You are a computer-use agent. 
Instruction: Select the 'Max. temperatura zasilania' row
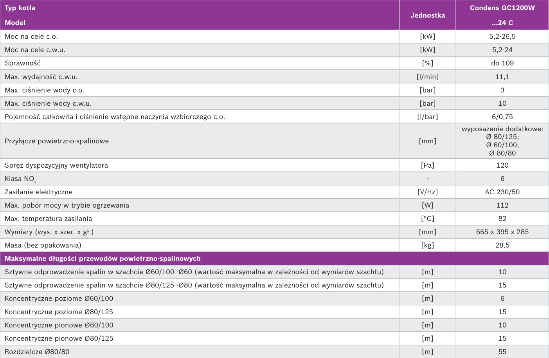tap(274, 219)
